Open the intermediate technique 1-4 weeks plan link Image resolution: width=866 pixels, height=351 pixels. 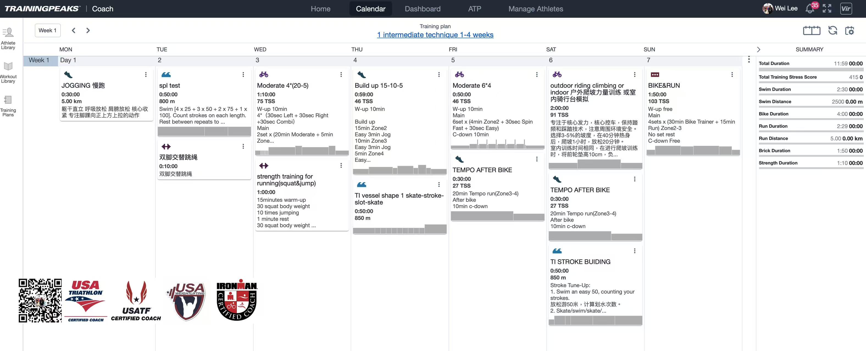point(435,35)
